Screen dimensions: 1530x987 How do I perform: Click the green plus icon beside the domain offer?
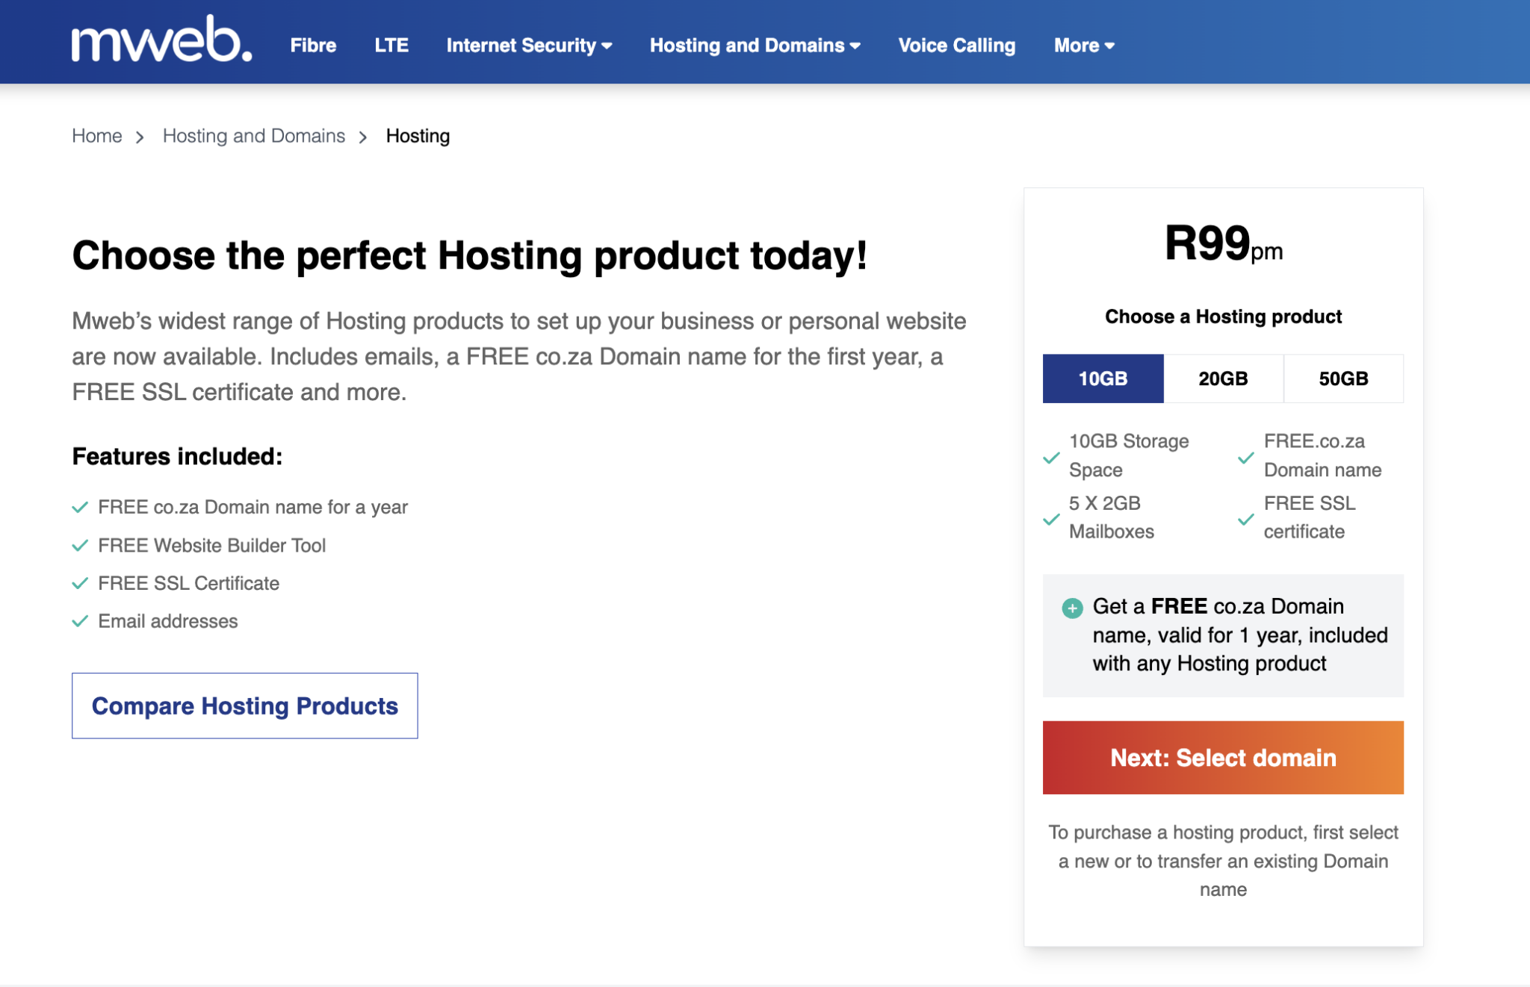[x=1073, y=607]
